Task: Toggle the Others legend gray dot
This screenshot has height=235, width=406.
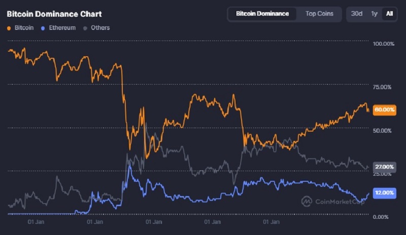Action: pyautogui.click(x=85, y=28)
